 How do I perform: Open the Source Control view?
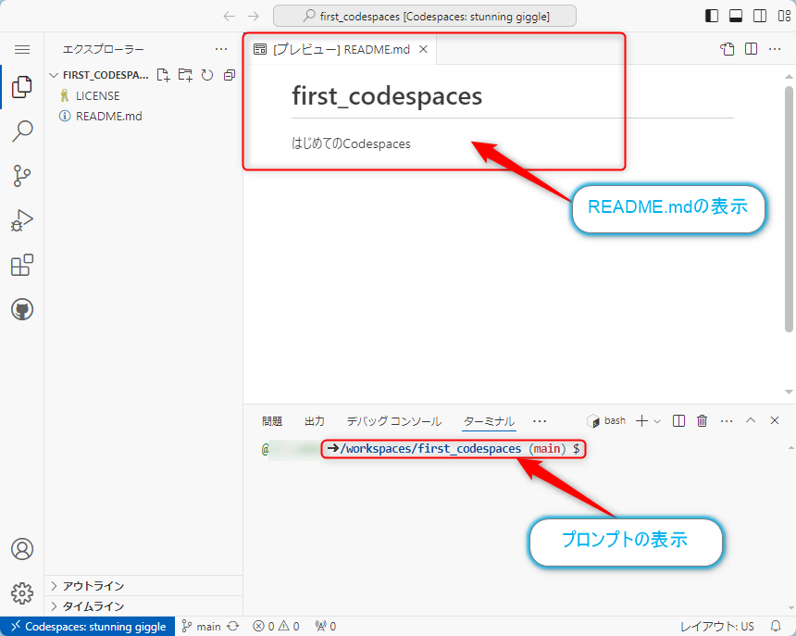click(x=22, y=176)
